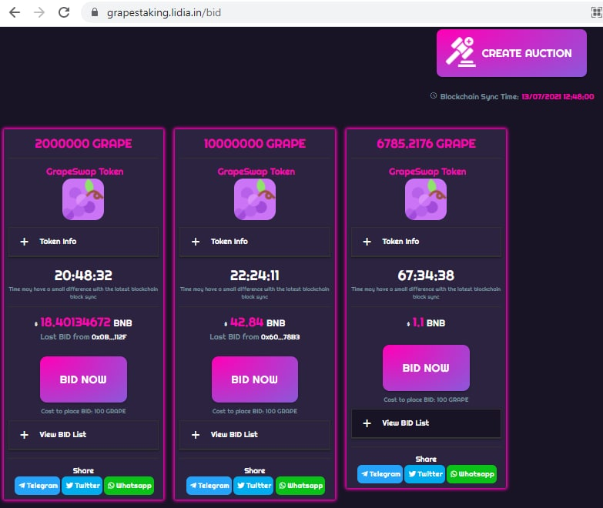Share 2000000 GRAPE auction on Twitter
The width and height of the screenshot is (603, 508).
[x=82, y=486]
